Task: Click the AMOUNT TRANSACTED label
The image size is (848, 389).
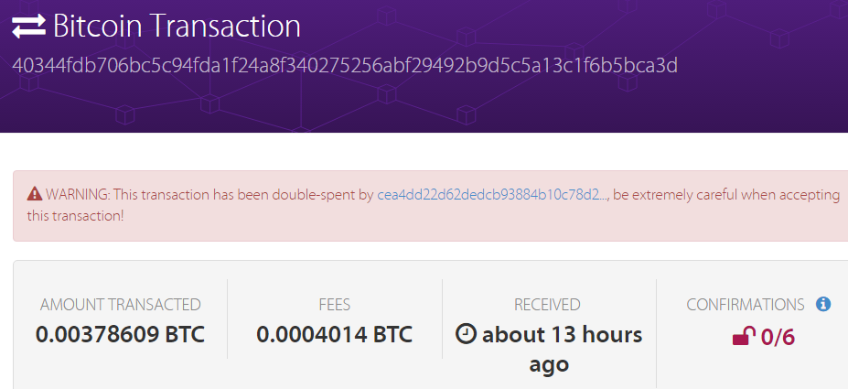Action: (x=120, y=305)
